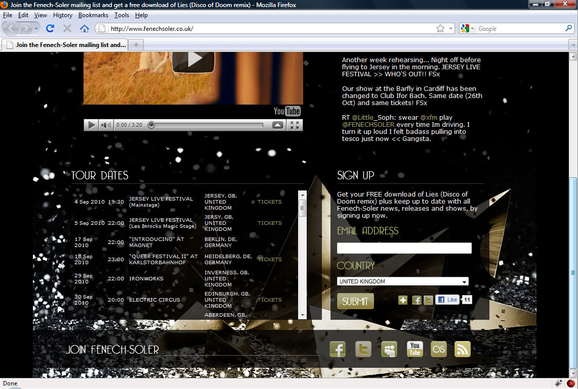
Task: Open TICKETS link for 5 Sep Jersey Live
Action: click(269, 223)
